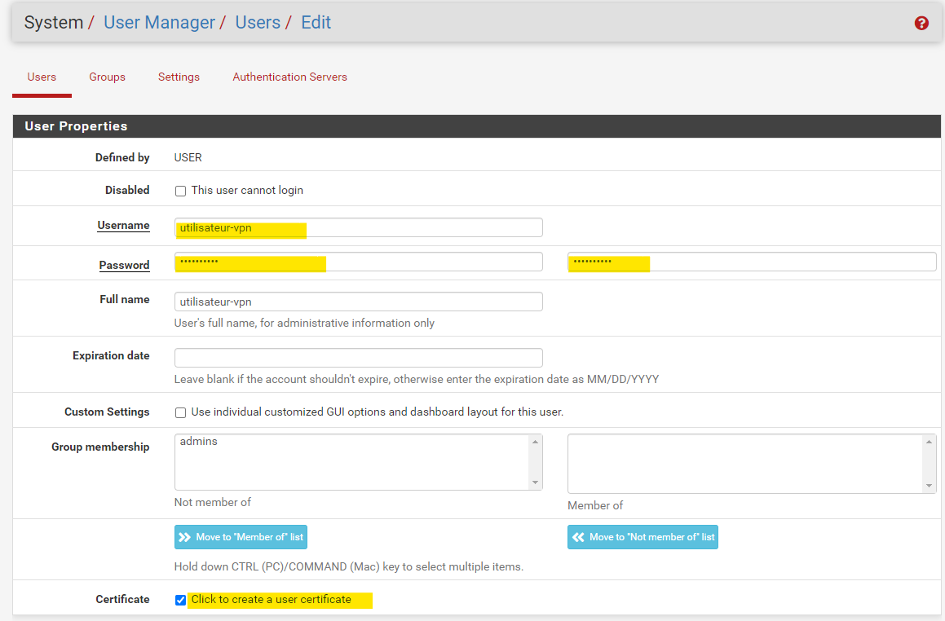Tick the 'This user cannot login' checkbox

(x=181, y=191)
